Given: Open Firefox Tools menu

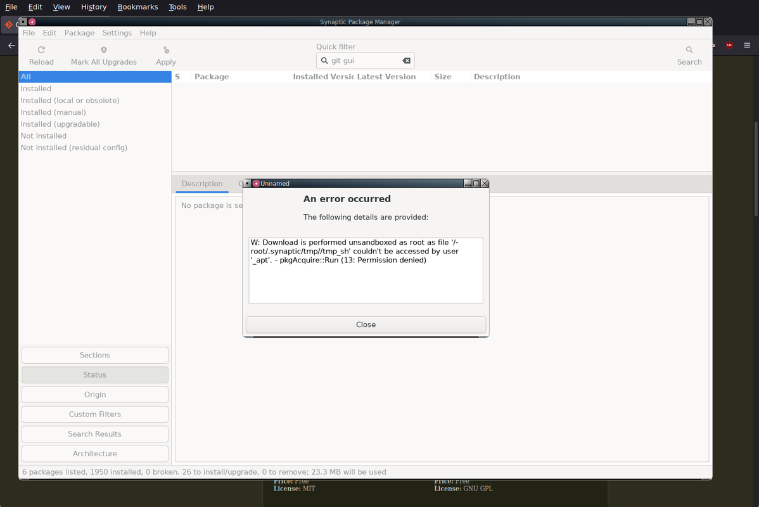Looking at the screenshot, I should [177, 7].
